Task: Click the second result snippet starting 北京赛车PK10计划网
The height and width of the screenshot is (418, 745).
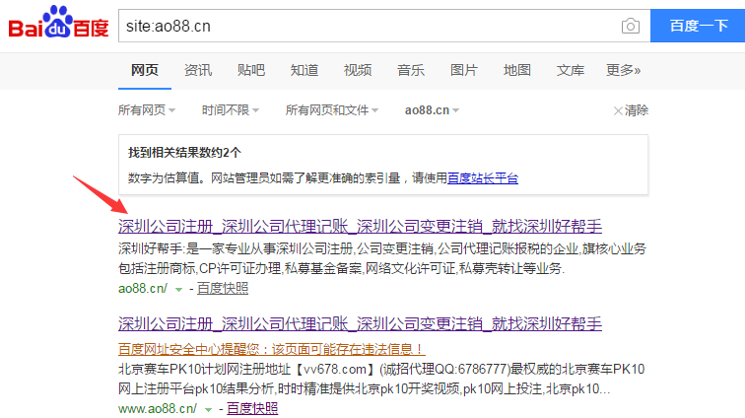Action: pyautogui.click(x=381, y=379)
